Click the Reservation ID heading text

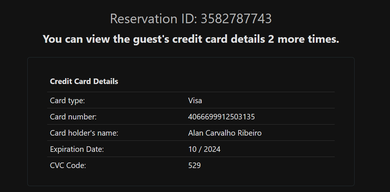click(191, 18)
